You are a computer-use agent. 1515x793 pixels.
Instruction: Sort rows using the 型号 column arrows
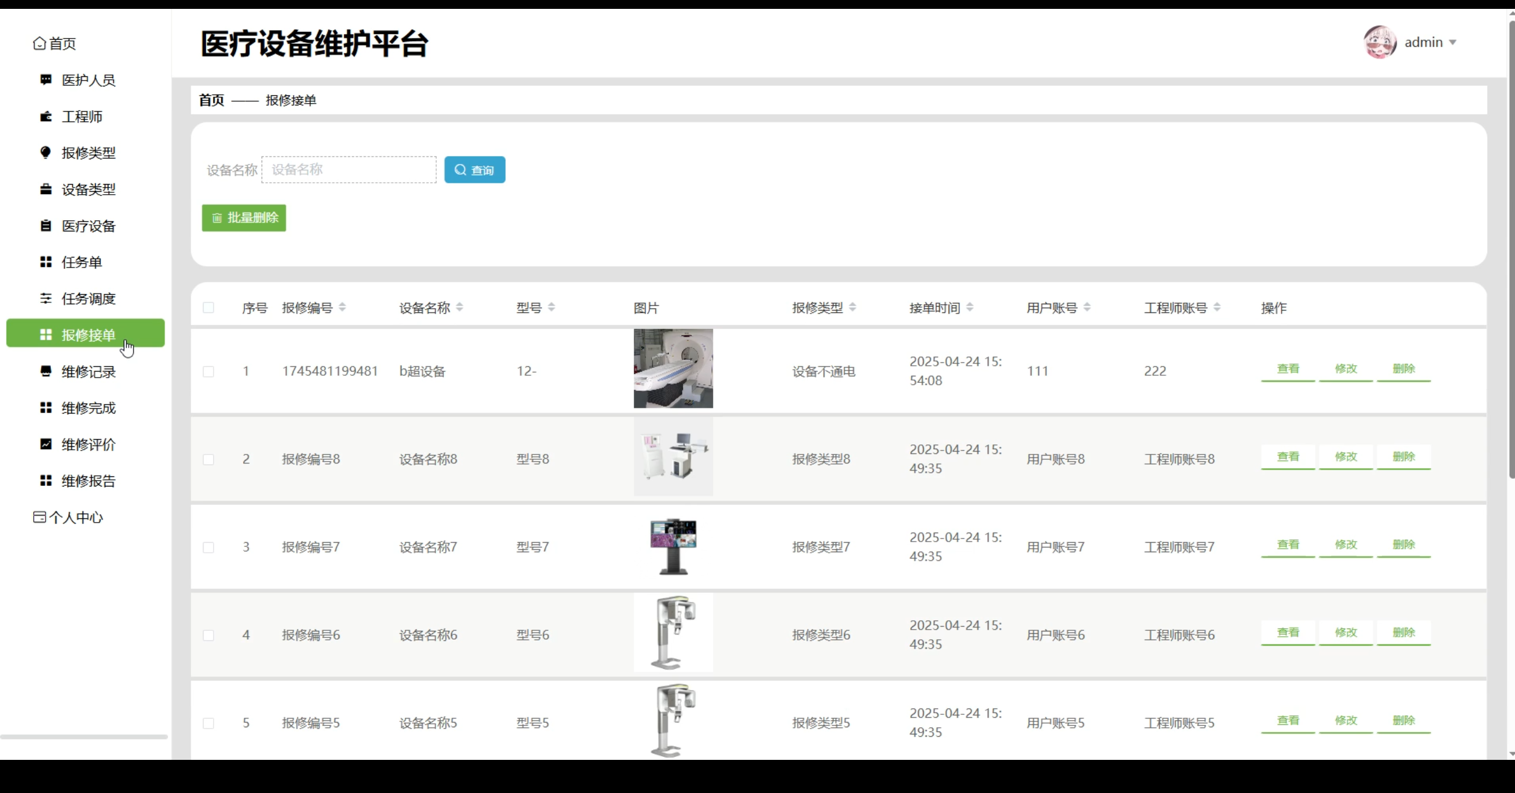[x=551, y=307]
